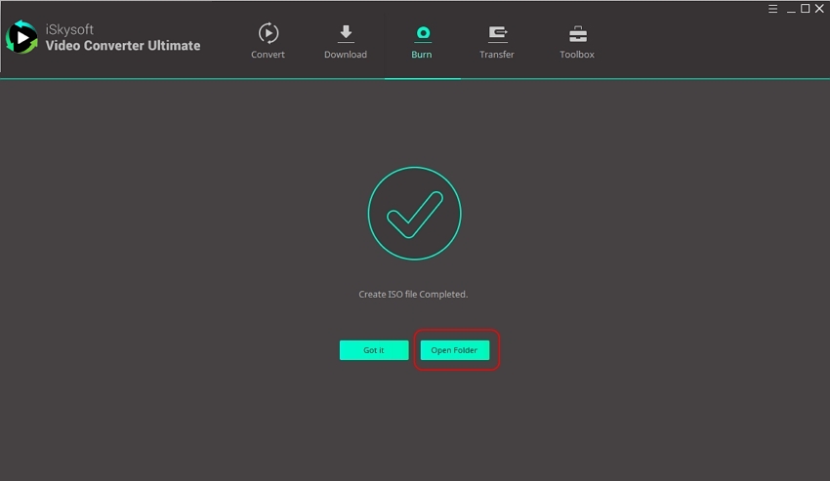
Task: Go to the Transfer tab label
Action: (497, 55)
